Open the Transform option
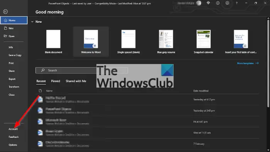 (14, 87)
